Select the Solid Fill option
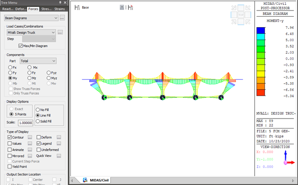 [38, 121]
